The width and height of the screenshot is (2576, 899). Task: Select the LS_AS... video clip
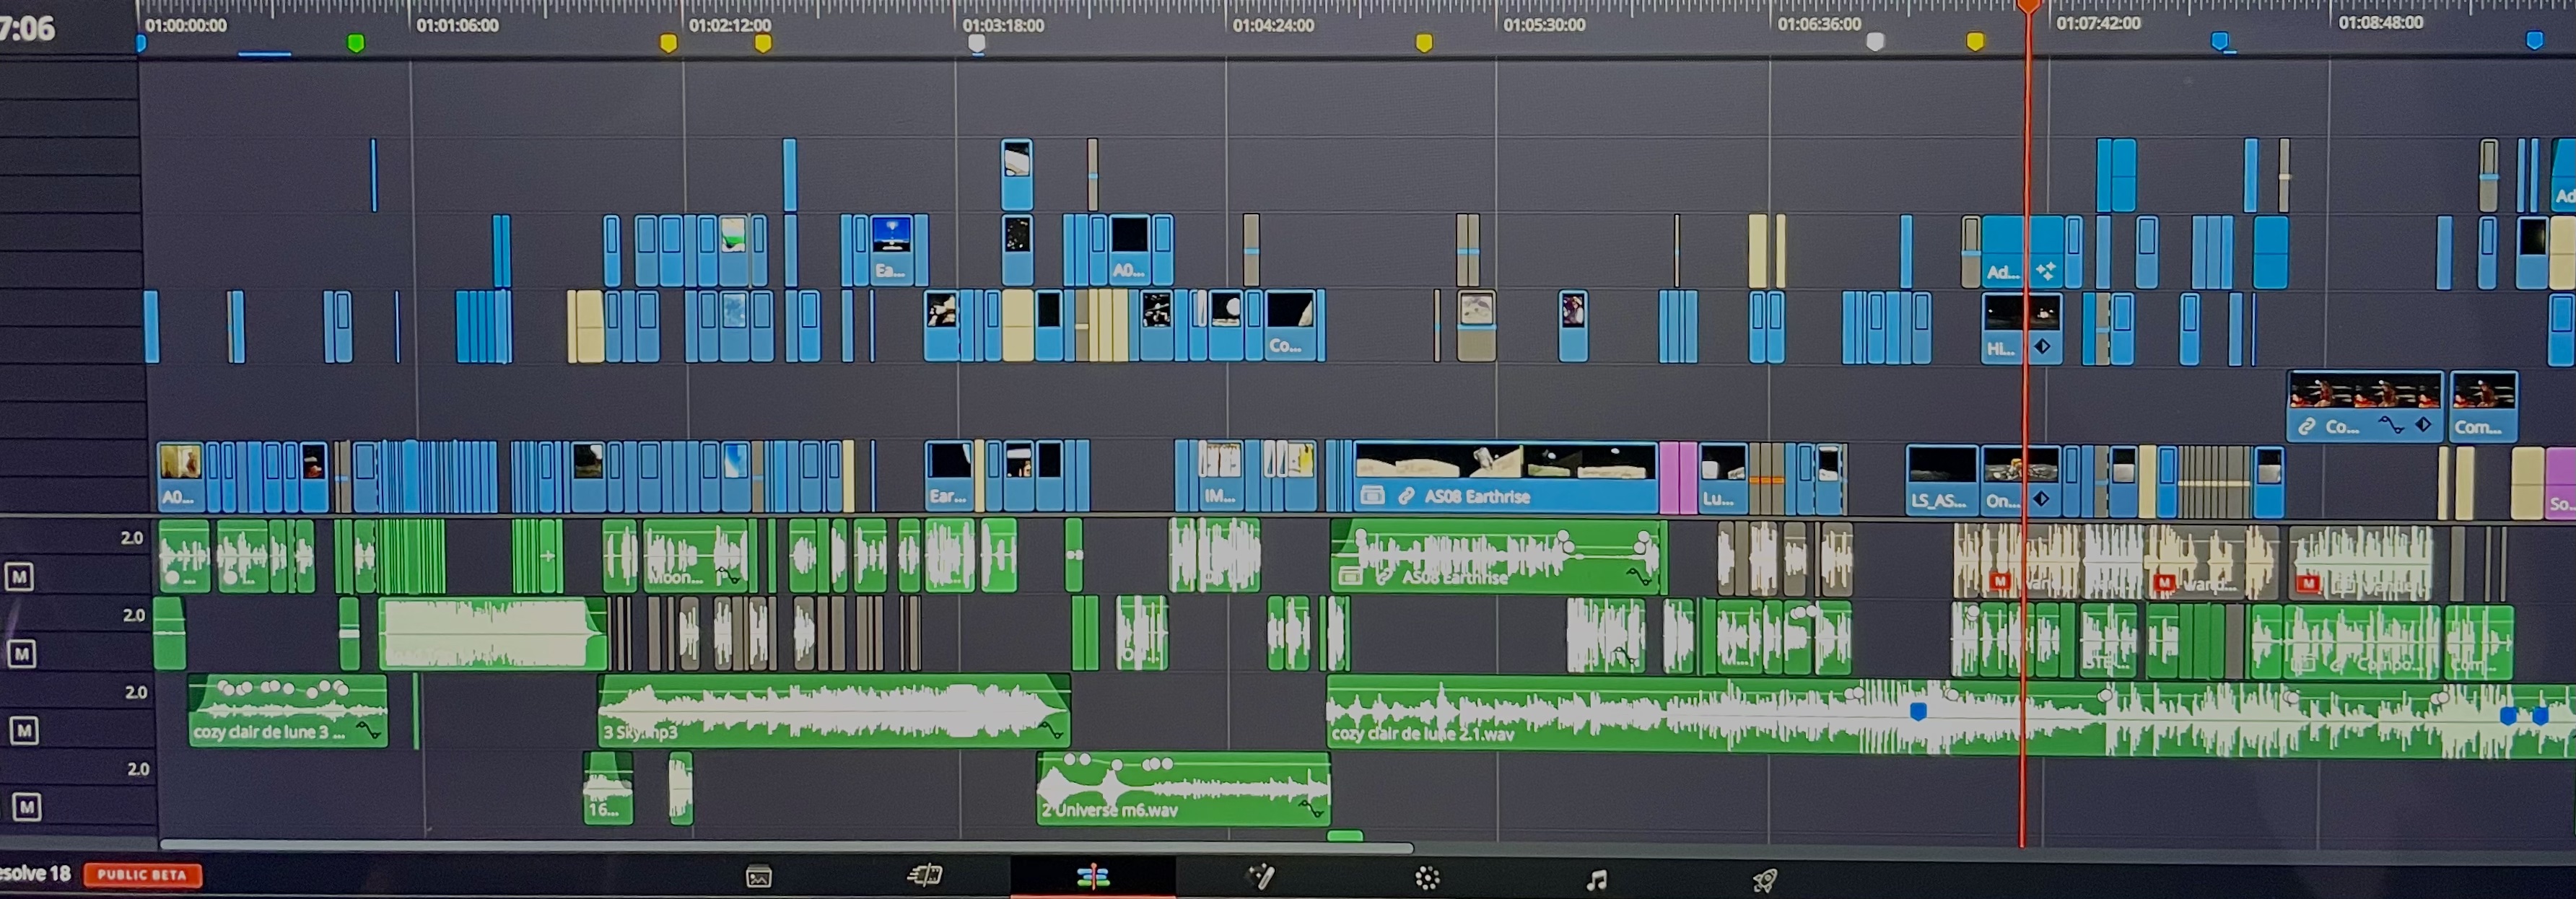pos(1941,479)
